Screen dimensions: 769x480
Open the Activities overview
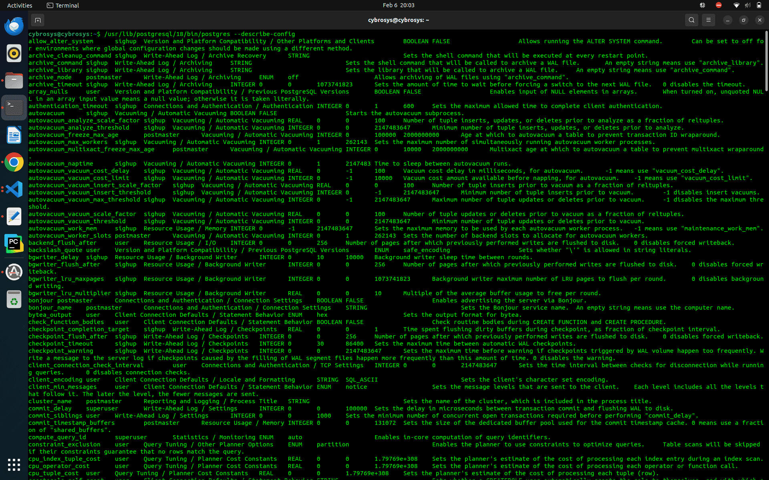click(x=20, y=5)
